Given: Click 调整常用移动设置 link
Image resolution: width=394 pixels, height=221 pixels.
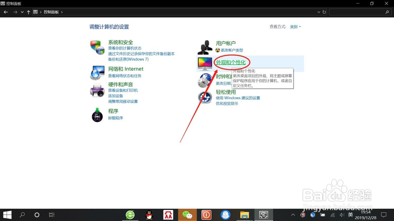Looking at the screenshot, I should [123, 101].
